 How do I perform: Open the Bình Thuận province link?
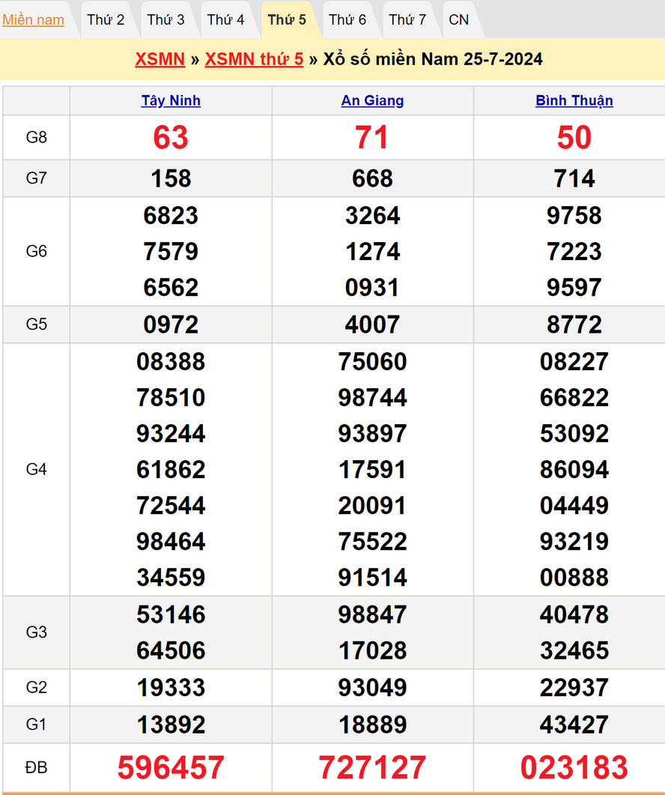click(574, 100)
